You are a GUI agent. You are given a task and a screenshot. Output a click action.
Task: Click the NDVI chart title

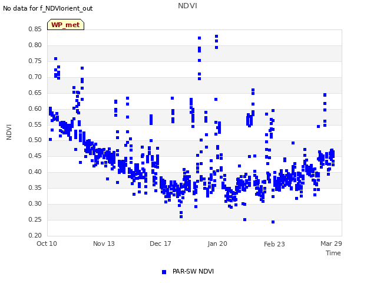pos(187,6)
